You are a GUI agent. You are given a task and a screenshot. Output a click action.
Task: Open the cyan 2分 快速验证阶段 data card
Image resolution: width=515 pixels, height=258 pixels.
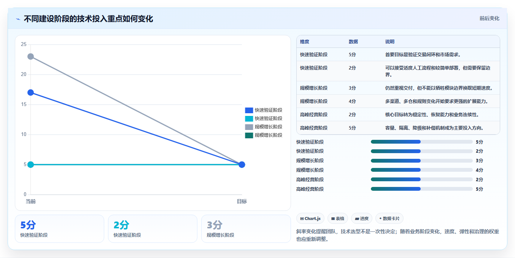pos(153,229)
